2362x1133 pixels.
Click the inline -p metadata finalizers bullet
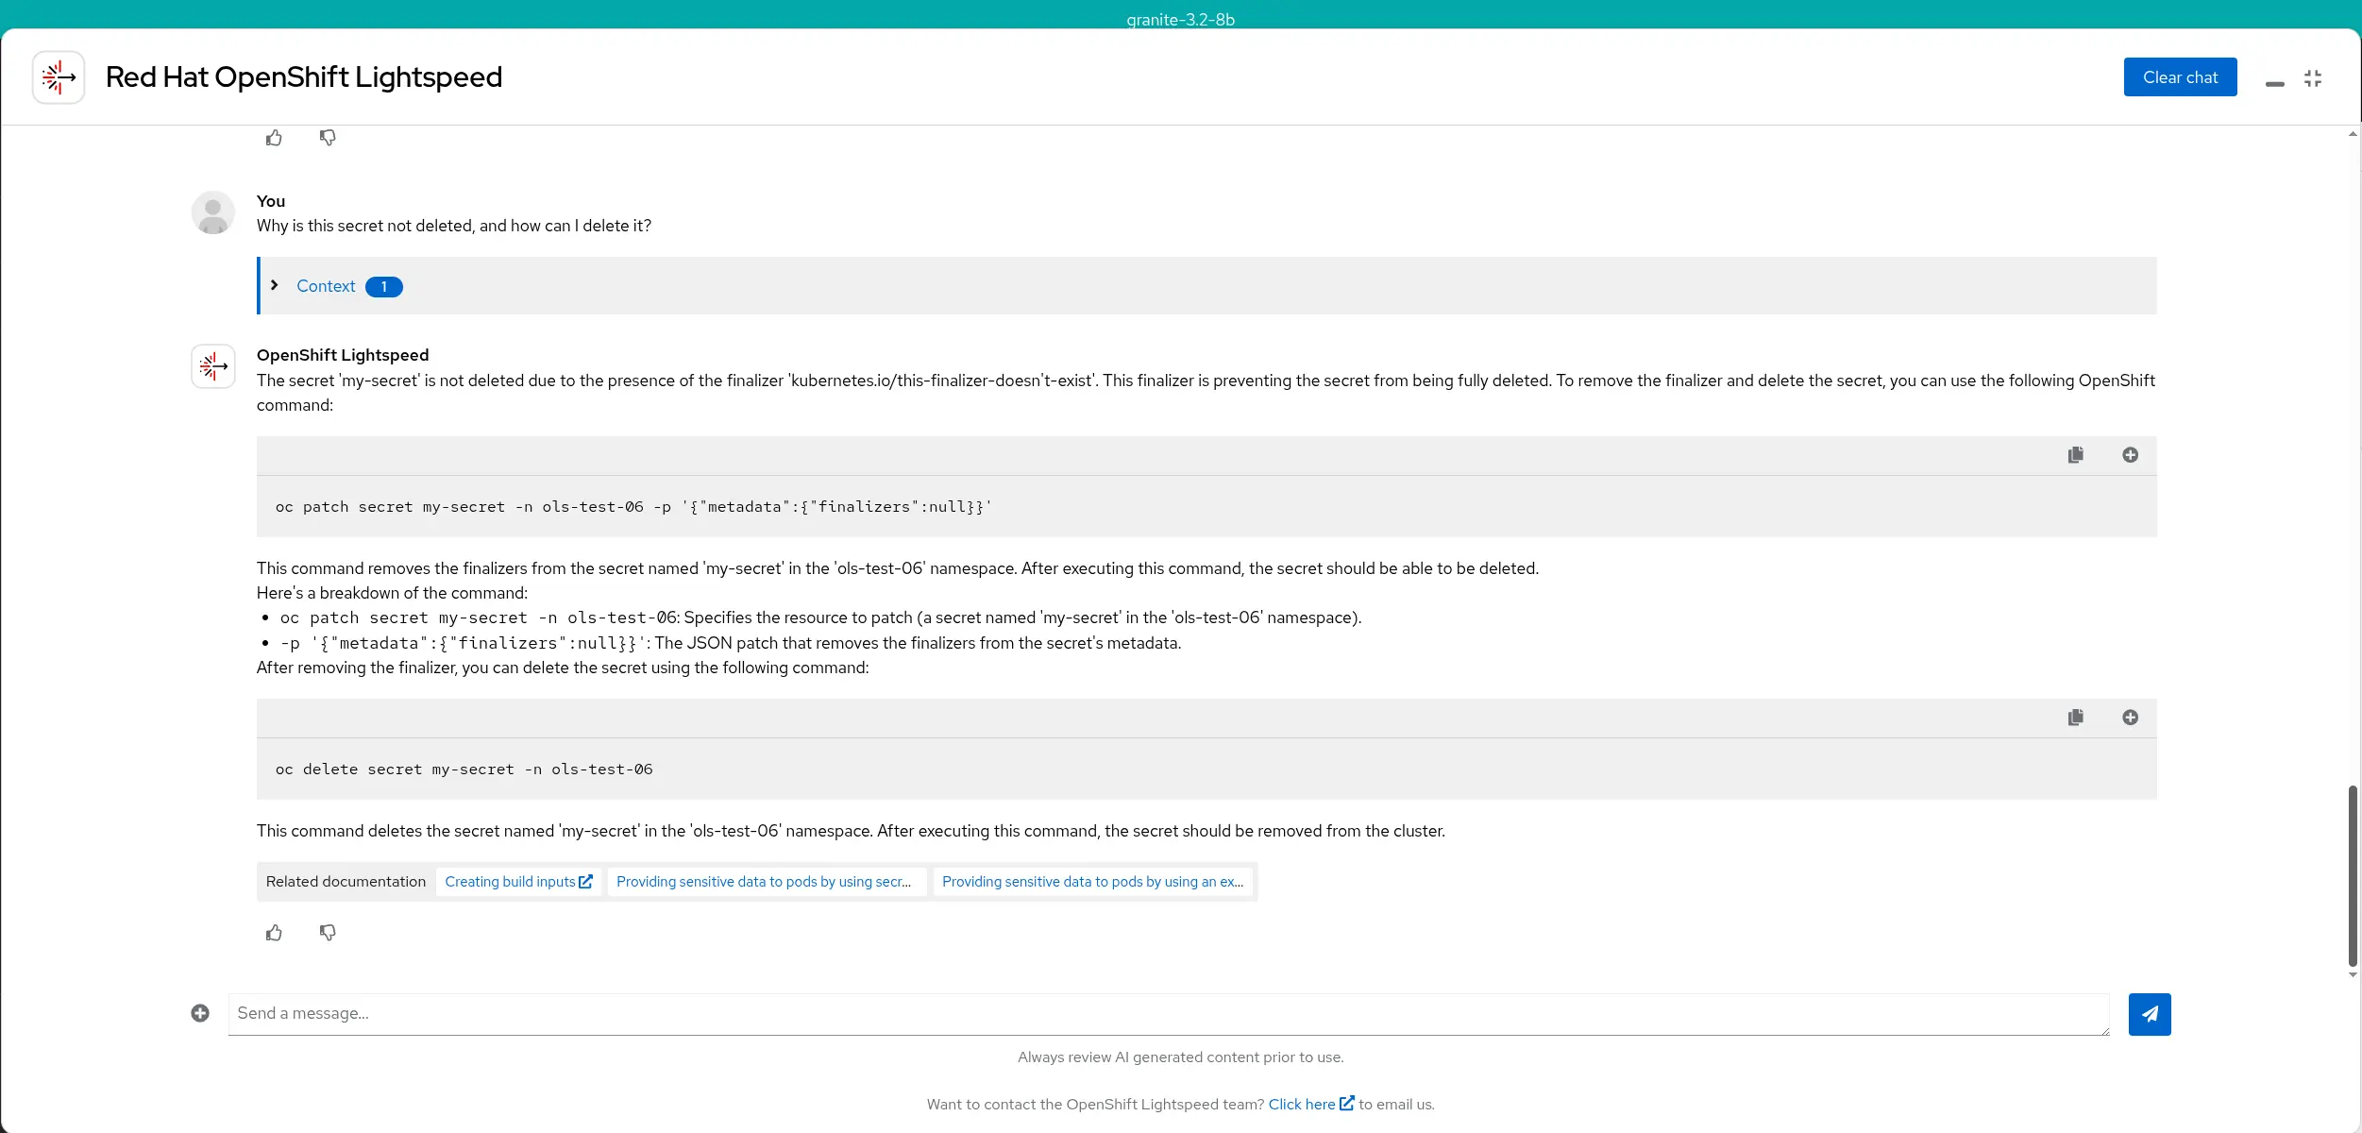(x=731, y=643)
